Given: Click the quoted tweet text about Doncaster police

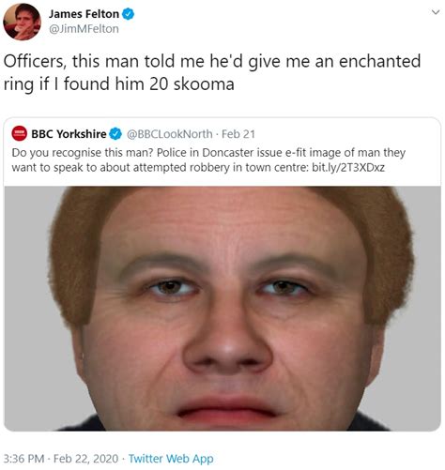Looking at the screenshot, I should click(x=208, y=160).
